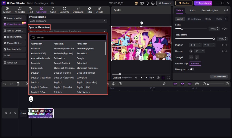Switch to the Geschwindigkeit tab
Screen dimensions: 232x138
[x=210, y=10]
